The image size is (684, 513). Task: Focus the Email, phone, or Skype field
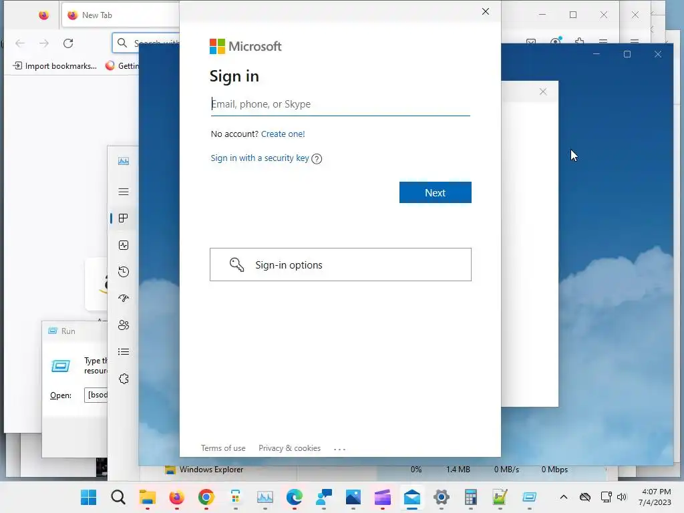[x=340, y=104]
